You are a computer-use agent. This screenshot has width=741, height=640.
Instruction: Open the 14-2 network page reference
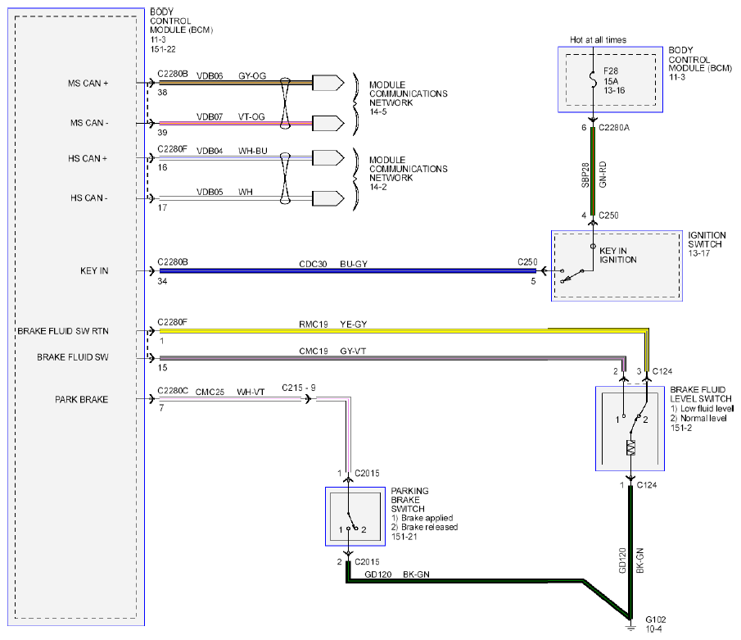pos(378,188)
